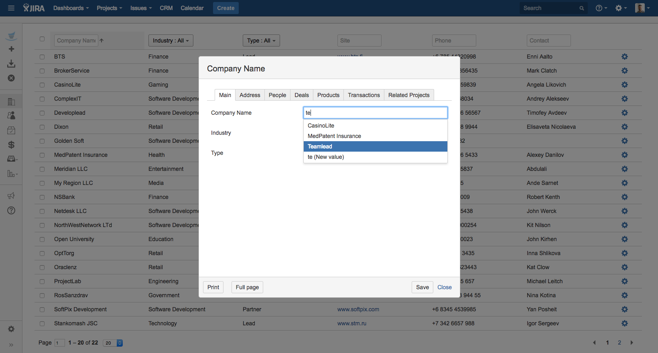The height and width of the screenshot is (353, 658).
Task: Open the Type : All filter dropdown
Action: point(261,41)
